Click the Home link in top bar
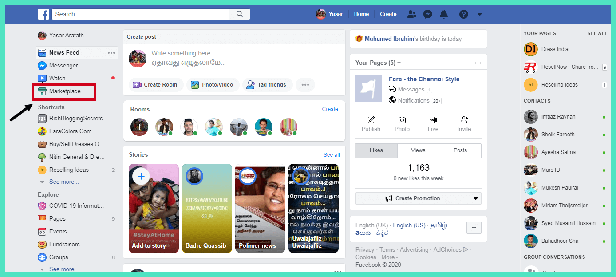Image resolution: width=616 pixels, height=277 pixels. pyautogui.click(x=362, y=14)
